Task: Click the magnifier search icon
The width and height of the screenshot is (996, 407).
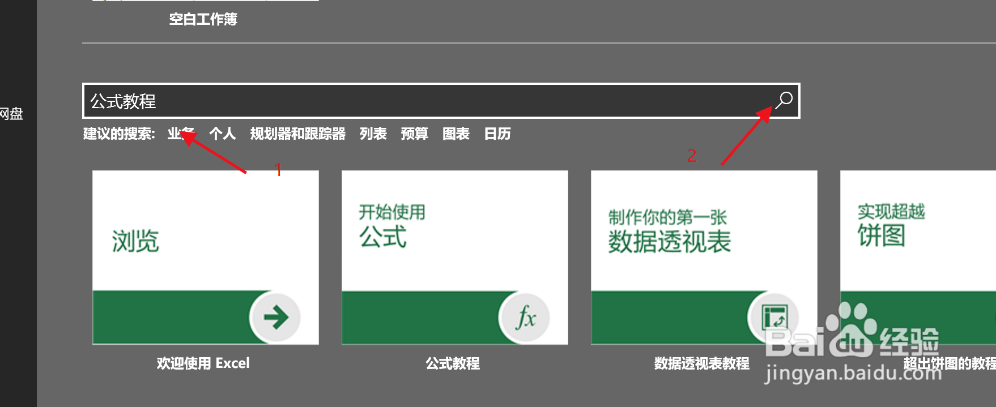Action: pos(784,100)
